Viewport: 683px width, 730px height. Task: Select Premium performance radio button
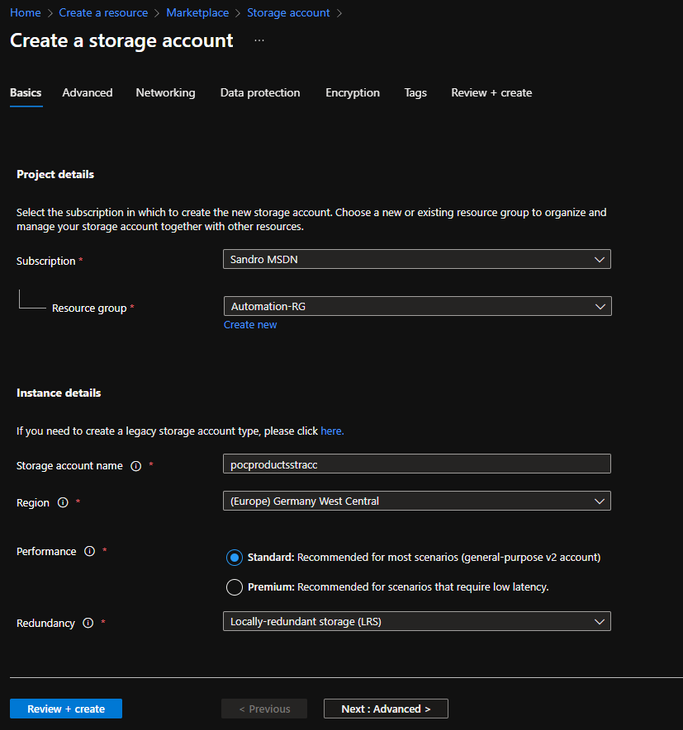click(234, 587)
